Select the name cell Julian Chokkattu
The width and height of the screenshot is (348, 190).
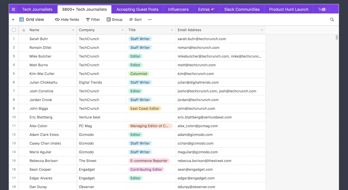pos(48,82)
